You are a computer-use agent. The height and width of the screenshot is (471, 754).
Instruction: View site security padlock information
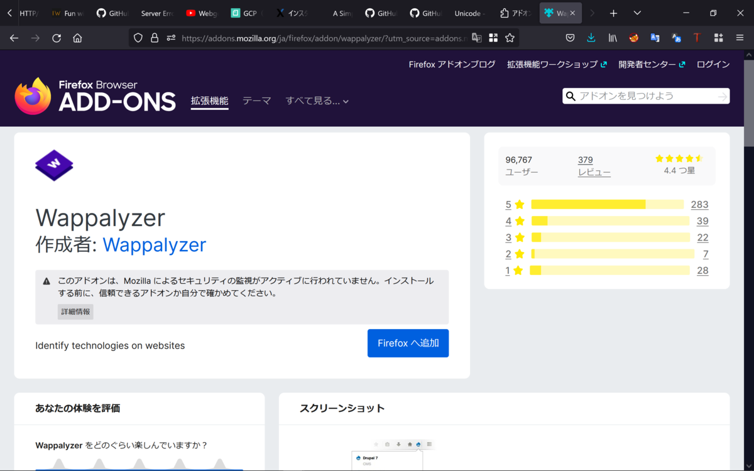(x=155, y=38)
